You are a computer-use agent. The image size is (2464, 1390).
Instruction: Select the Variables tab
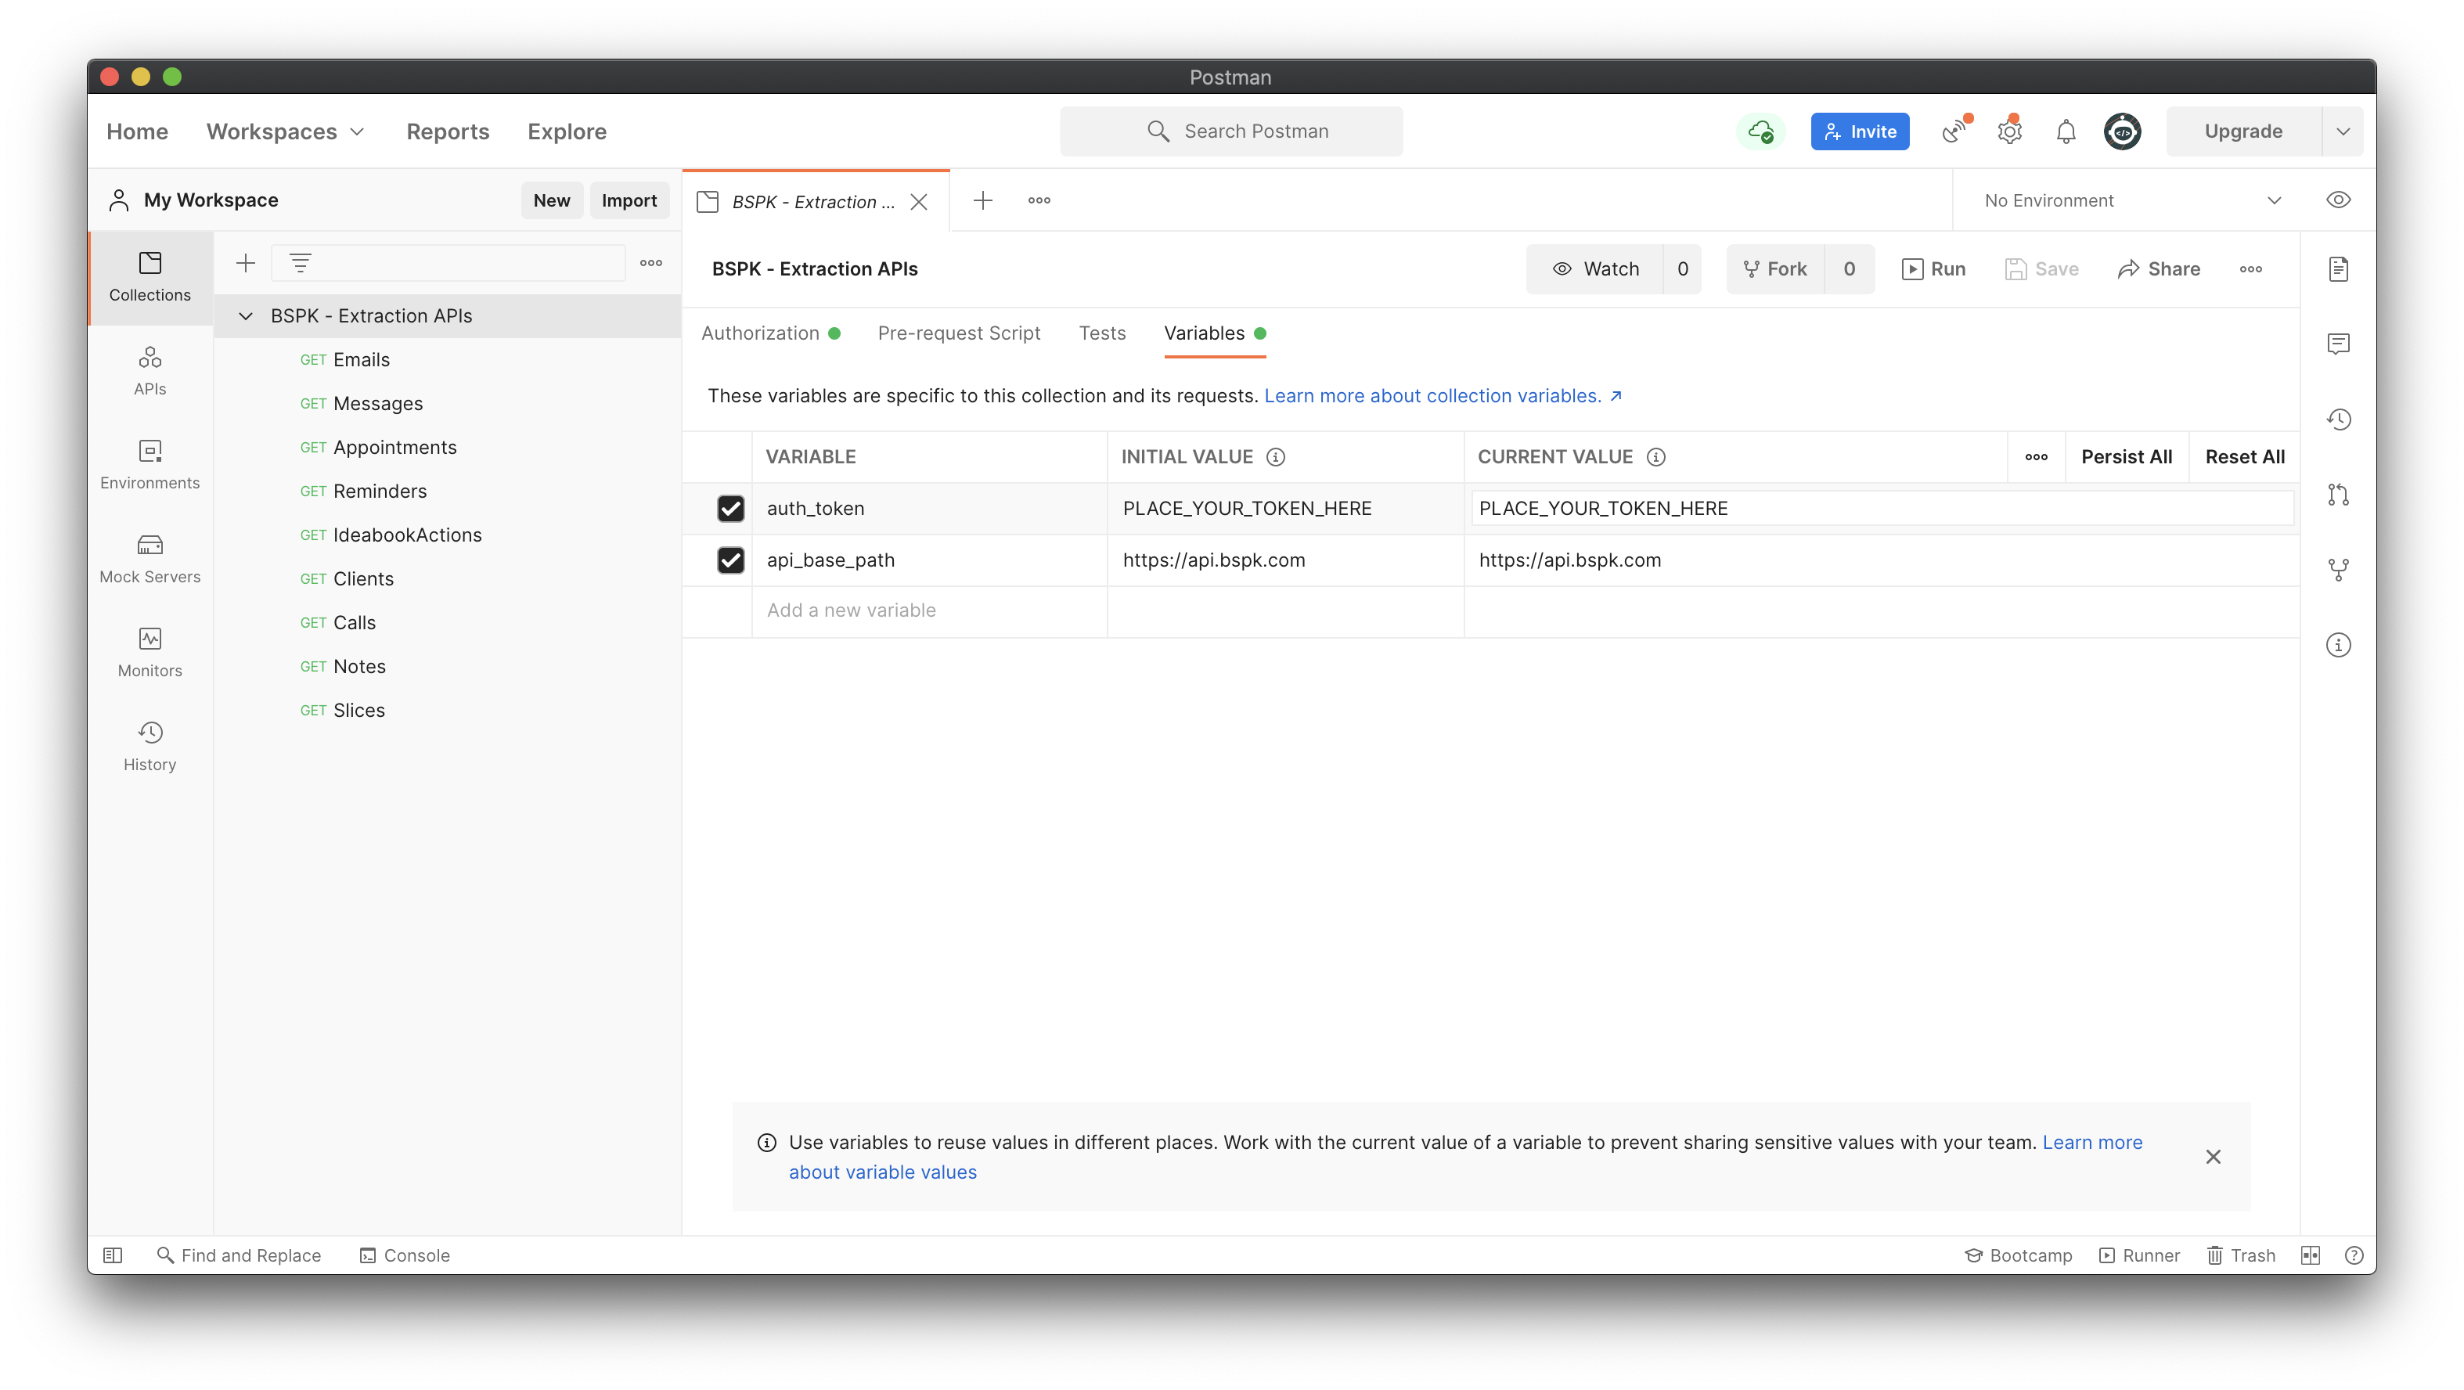pos(1215,333)
